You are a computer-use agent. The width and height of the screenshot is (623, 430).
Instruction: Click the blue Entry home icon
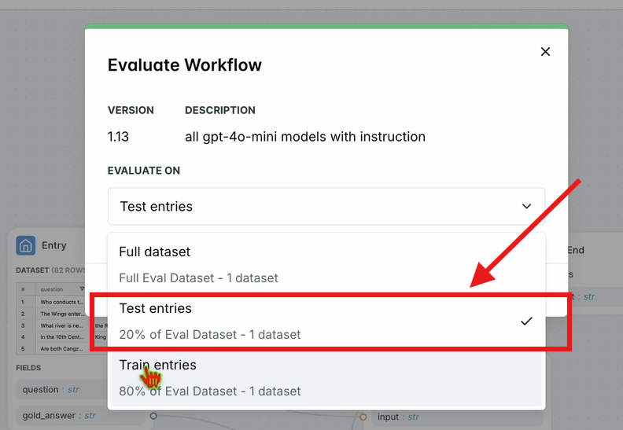click(x=25, y=245)
